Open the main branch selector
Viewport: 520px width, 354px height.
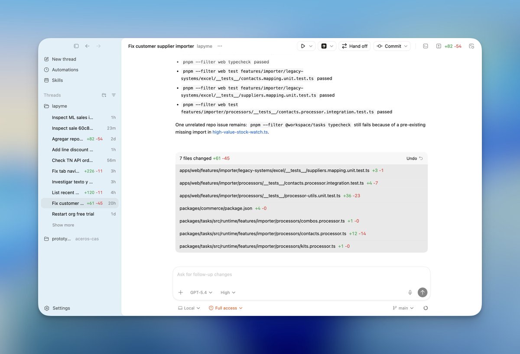(403, 308)
